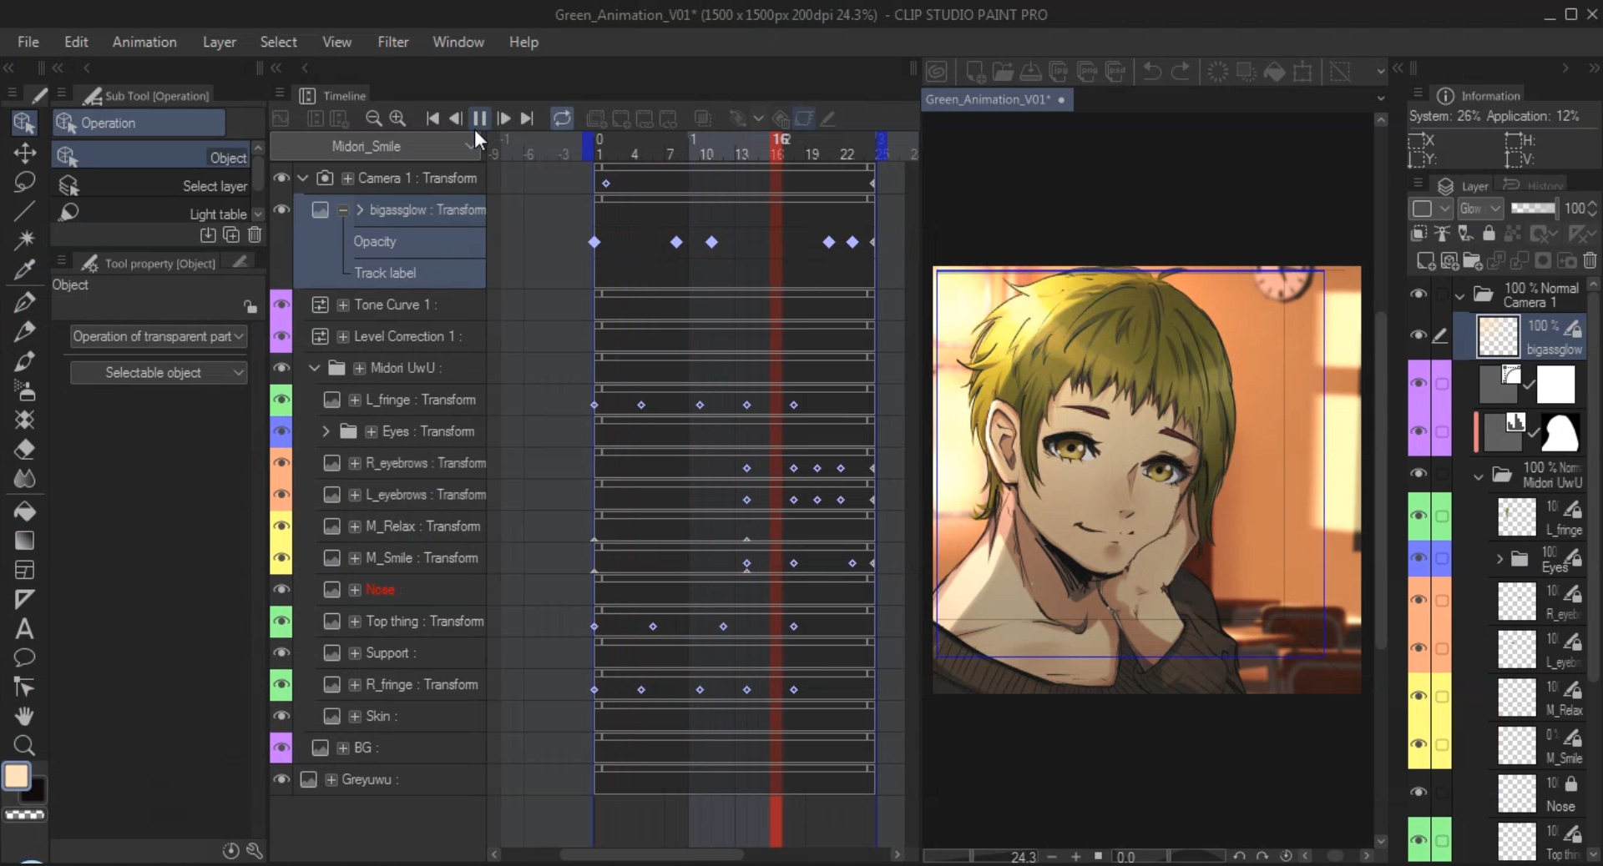Toggle visibility of the BG track
The width and height of the screenshot is (1603, 866).
click(282, 748)
